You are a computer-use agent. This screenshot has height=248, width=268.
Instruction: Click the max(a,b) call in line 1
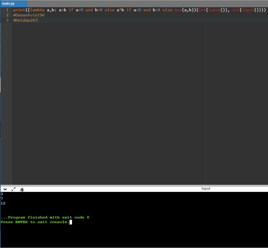point(184,10)
